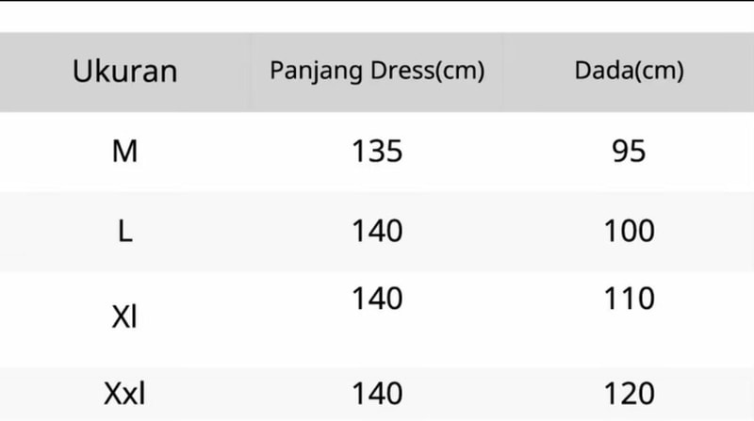Click dress length 140 in the Xl row
The image size is (754, 421).
tap(377, 299)
